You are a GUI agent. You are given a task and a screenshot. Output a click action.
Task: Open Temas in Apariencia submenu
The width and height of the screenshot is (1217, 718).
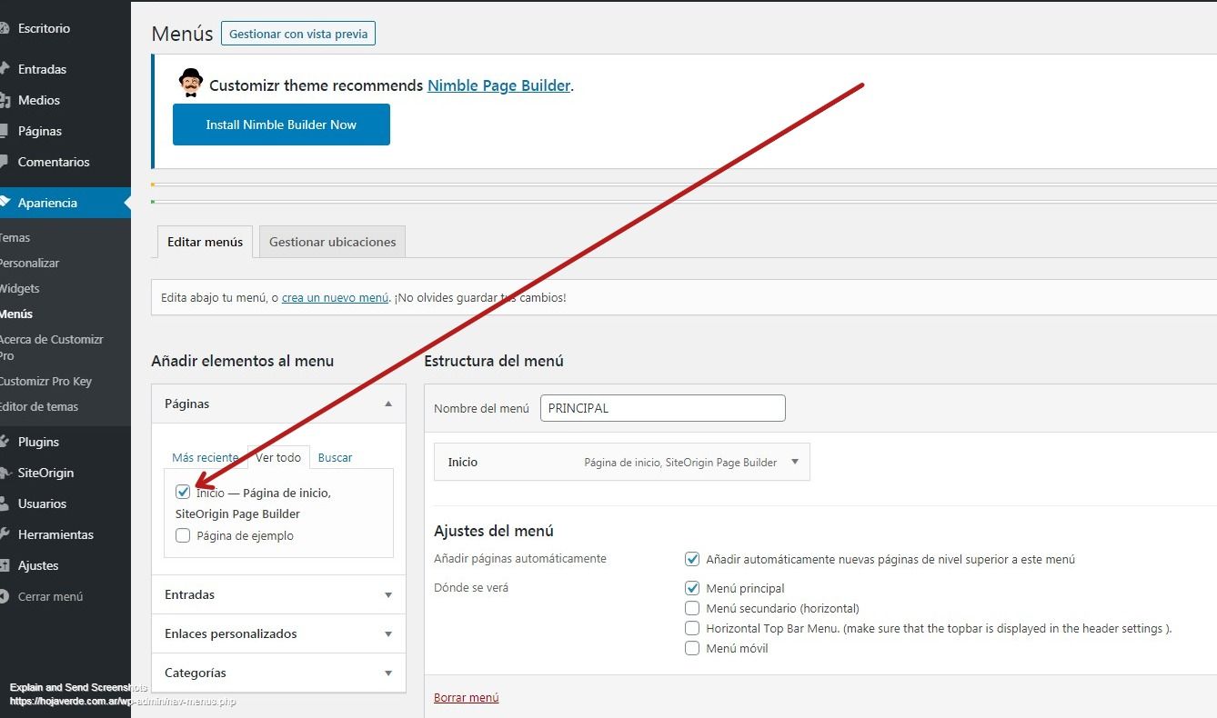point(15,237)
